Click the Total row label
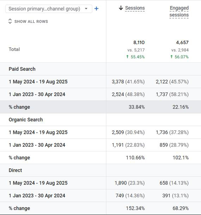The height and width of the screenshot is (215, 201). [14, 49]
